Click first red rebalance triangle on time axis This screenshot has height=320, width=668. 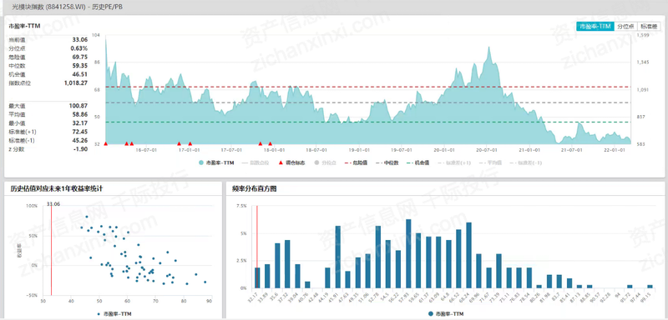point(106,143)
